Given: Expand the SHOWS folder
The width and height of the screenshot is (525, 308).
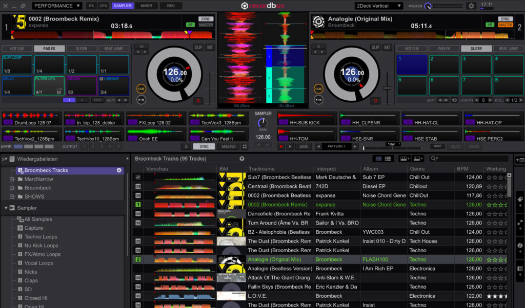Looking at the screenshot, I should (x=12, y=196).
